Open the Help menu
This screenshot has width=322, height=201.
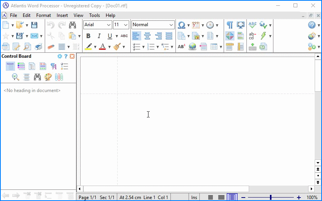coord(110,15)
